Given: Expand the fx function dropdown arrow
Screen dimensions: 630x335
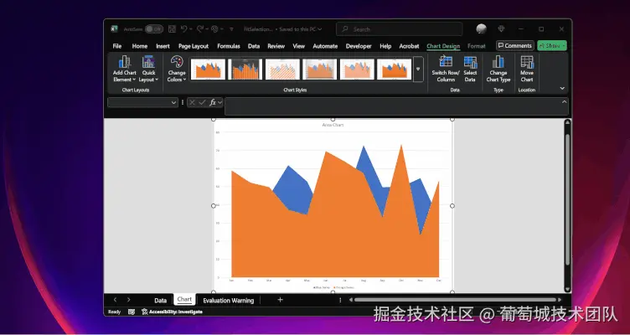Looking at the screenshot, I should pos(219,102).
